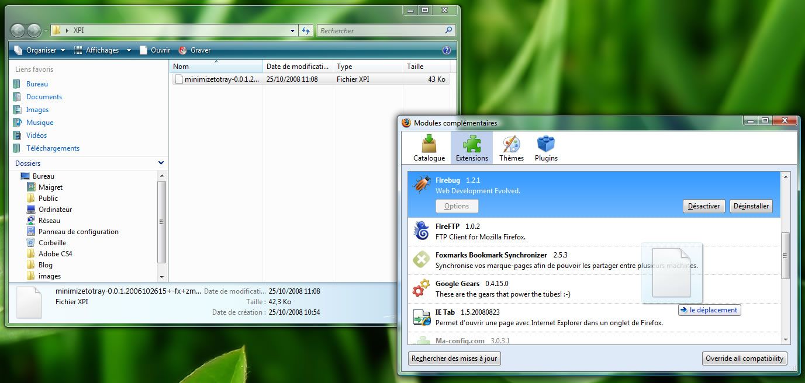Click the Firebug beetle icon
The width and height of the screenshot is (805, 383).
click(421, 185)
